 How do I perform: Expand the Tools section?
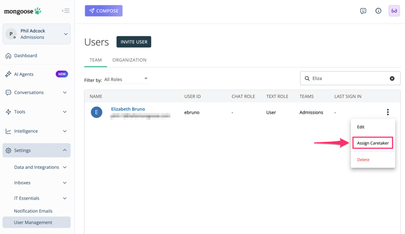pyautogui.click(x=65, y=112)
